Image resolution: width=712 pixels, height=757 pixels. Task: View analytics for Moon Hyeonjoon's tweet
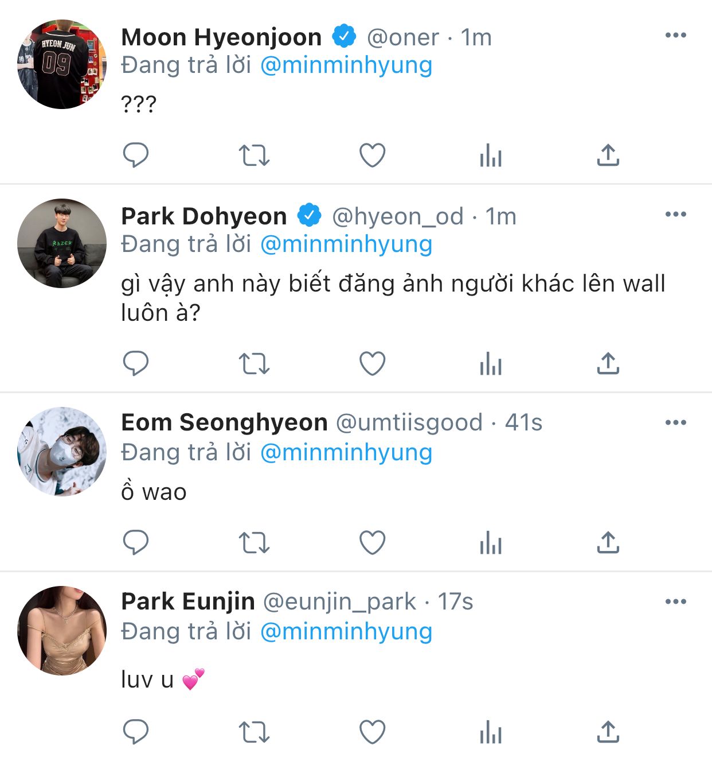pyautogui.click(x=491, y=155)
